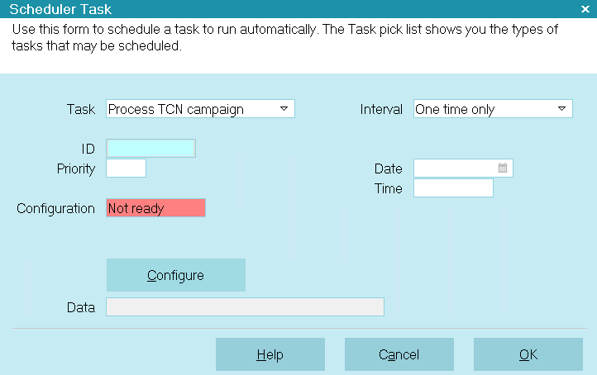Select the Process TCN campaign task text
Image resolution: width=597 pixels, height=375 pixels.
[176, 110]
